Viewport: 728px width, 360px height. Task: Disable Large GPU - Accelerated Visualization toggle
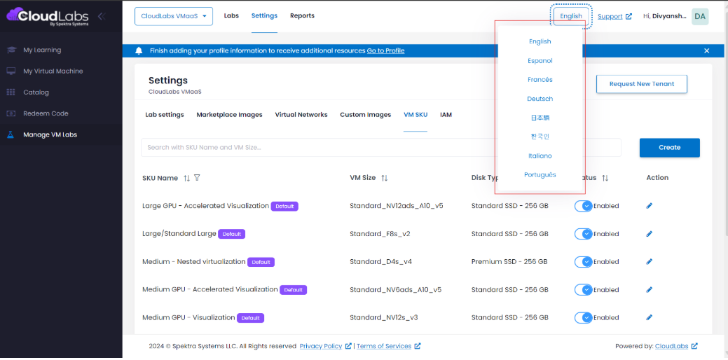583,206
